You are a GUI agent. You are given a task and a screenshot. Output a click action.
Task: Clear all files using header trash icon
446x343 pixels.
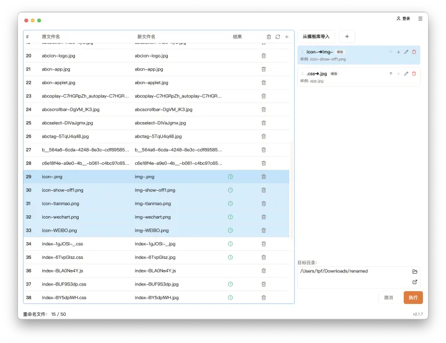[269, 37]
